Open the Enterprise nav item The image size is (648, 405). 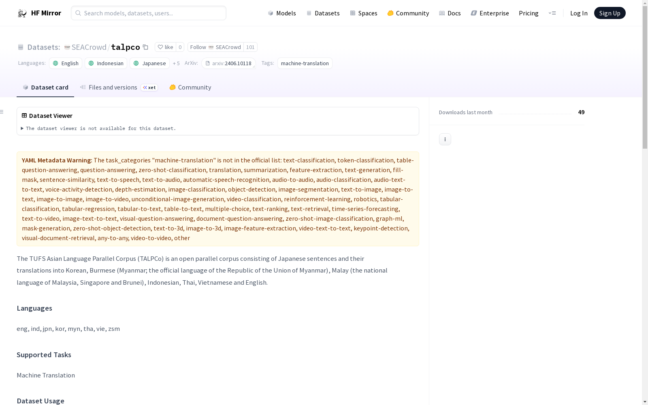pos(490,13)
